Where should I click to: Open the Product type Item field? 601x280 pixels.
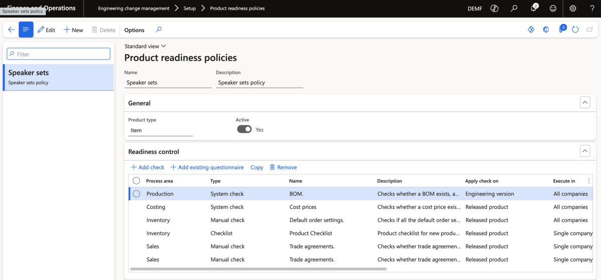click(x=160, y=130)
